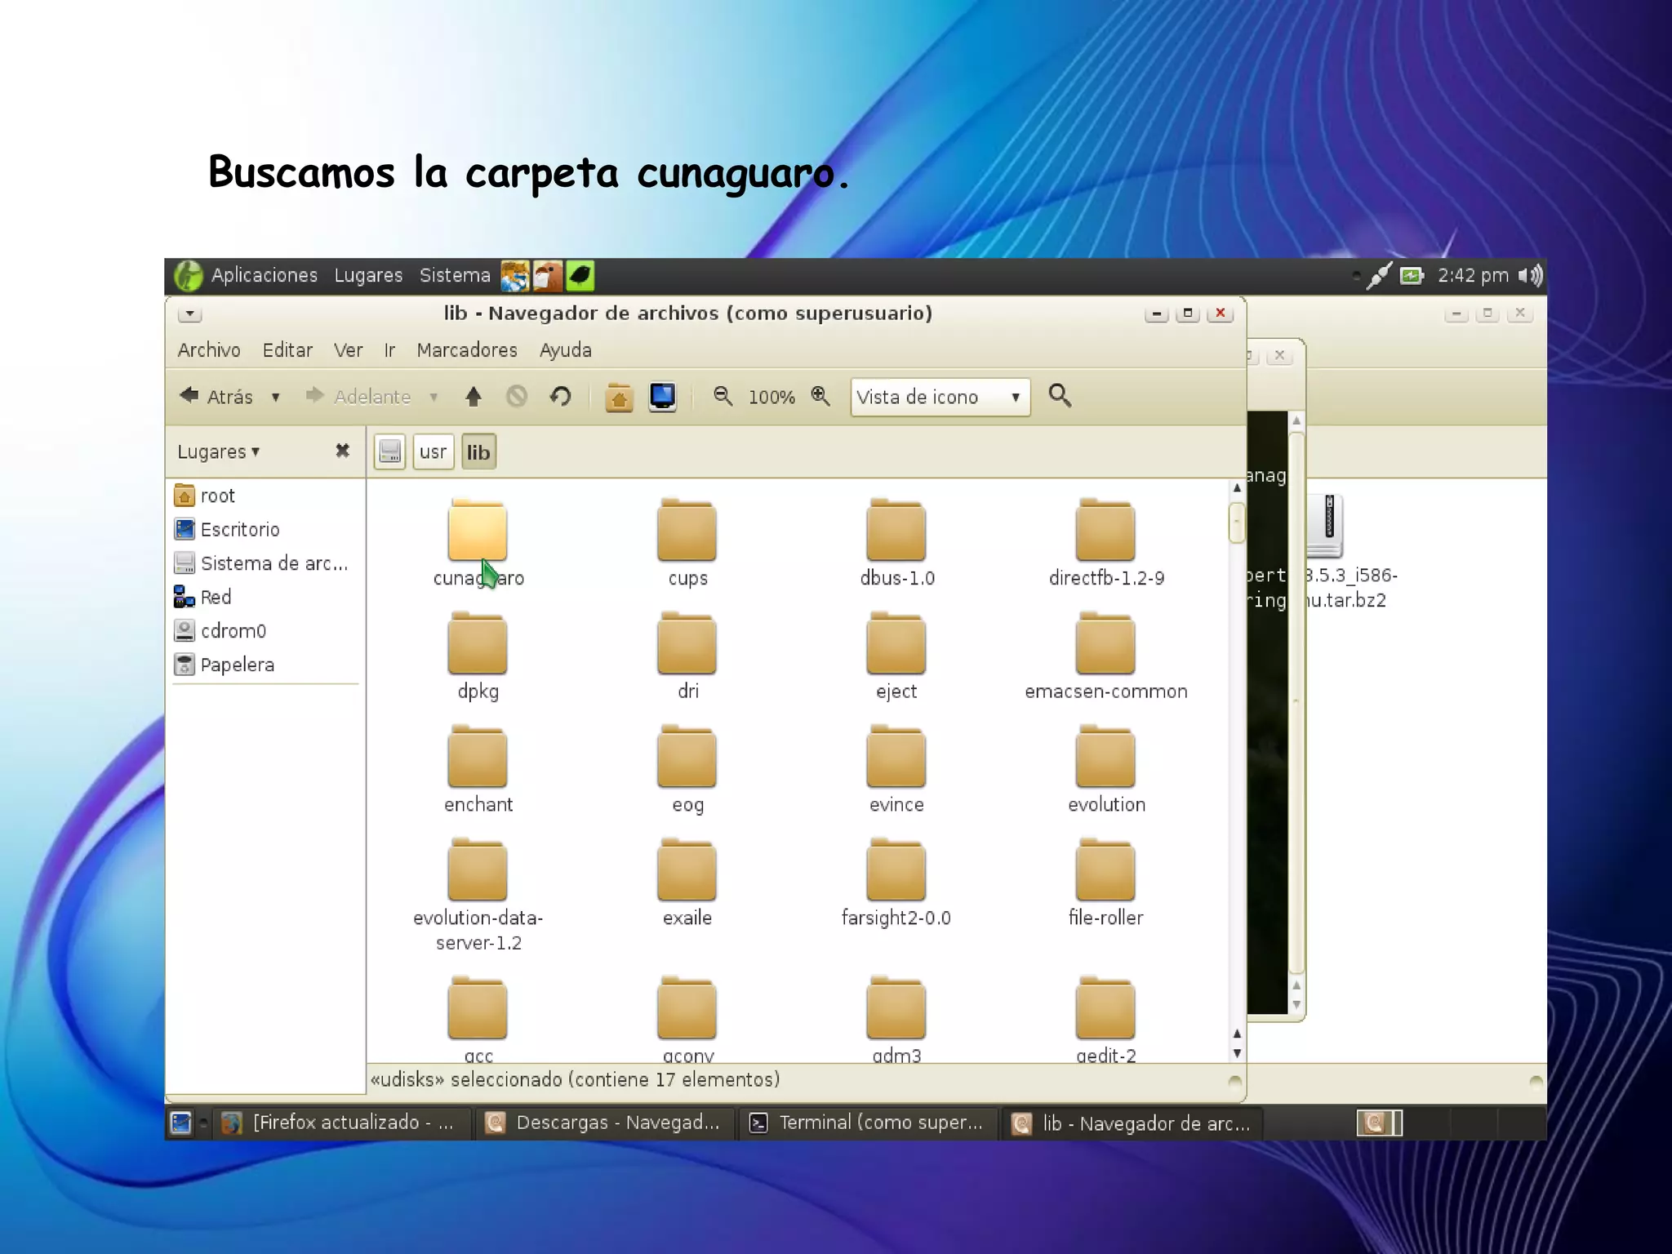Open the Marcadores menu
The height and width of the screenshot is (1254, 1672).
466,350
